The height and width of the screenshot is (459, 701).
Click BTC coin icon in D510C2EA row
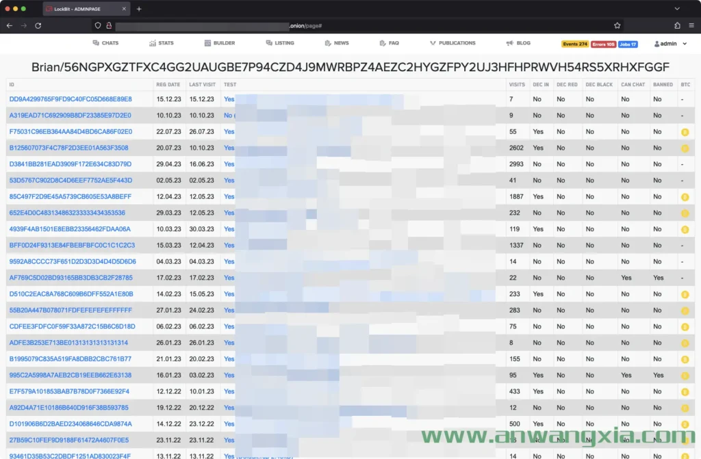pyautogui.click(x=685, y=295)
